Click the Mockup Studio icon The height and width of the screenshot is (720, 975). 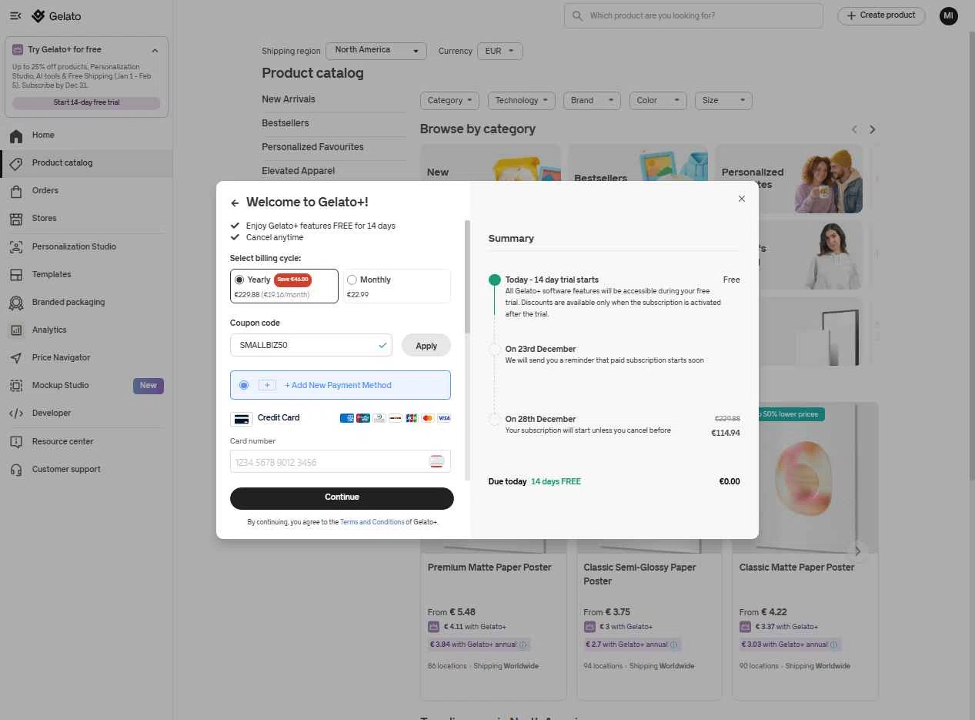tap(16, 386)
